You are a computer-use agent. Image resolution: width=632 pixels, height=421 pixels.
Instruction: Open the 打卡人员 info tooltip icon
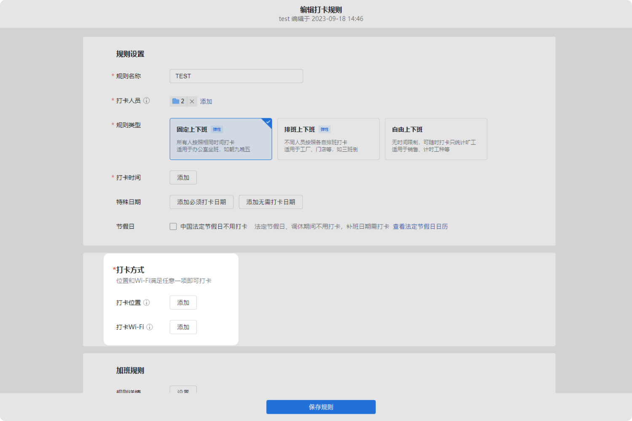pyautogui.click(x=146, y=100)
